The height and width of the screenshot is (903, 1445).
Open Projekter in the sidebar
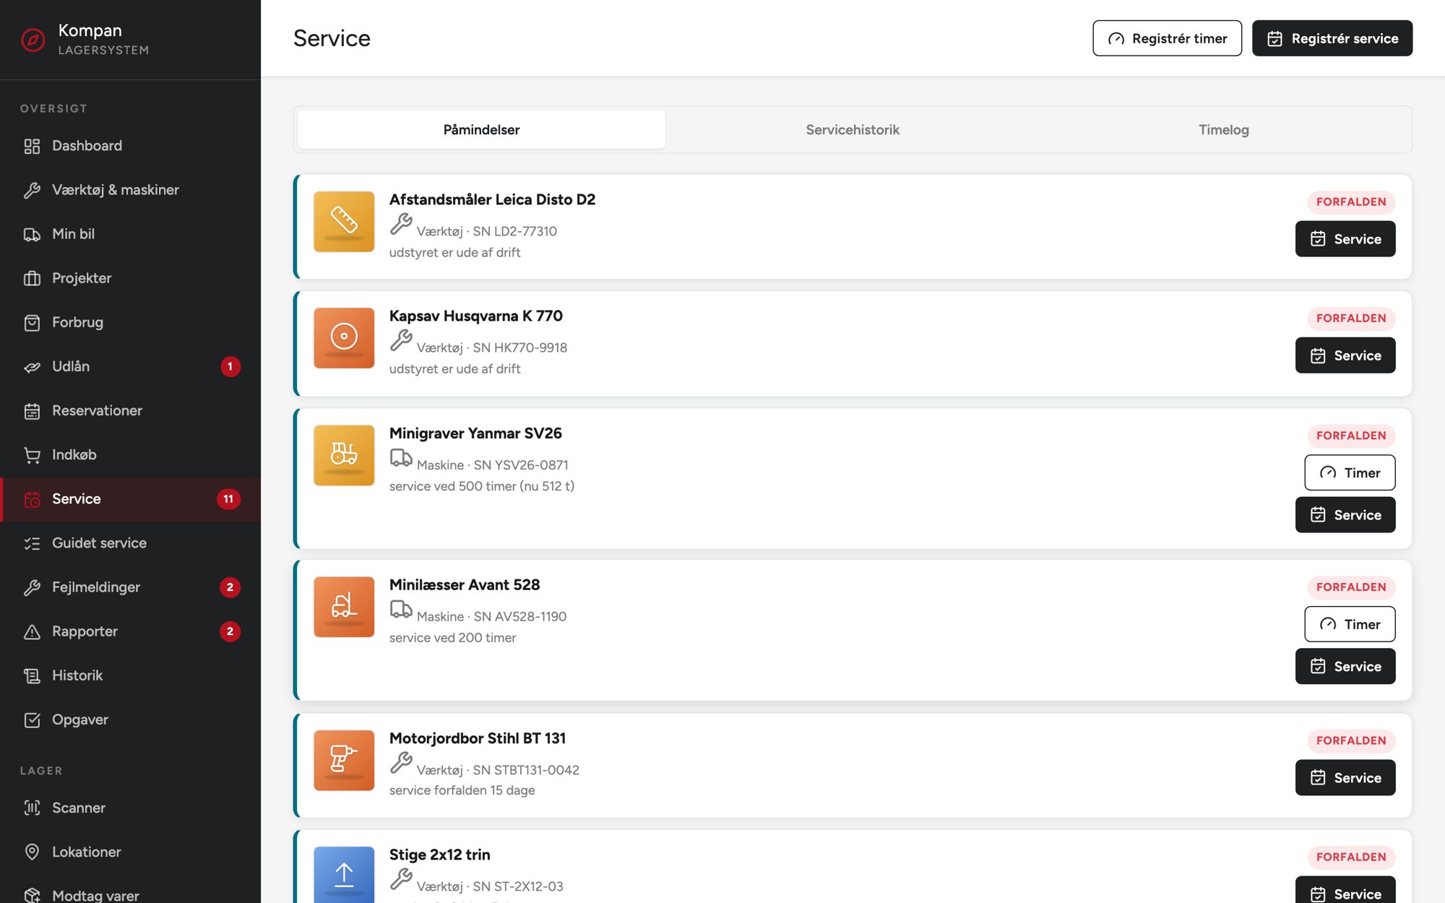pyautogui.click(x=130, y=278)
